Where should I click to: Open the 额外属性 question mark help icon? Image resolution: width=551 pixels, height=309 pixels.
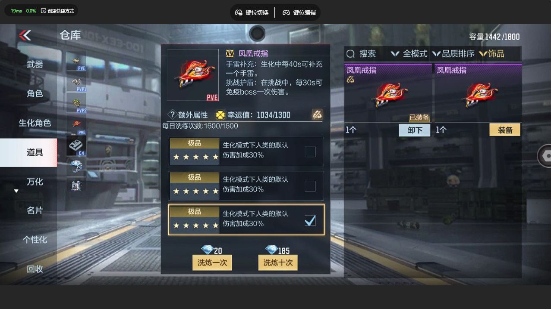tap(172, 115)
